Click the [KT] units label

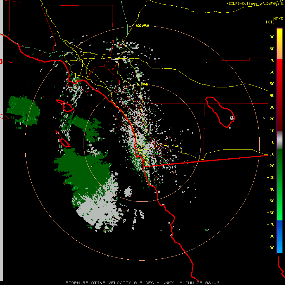point(270,22)
